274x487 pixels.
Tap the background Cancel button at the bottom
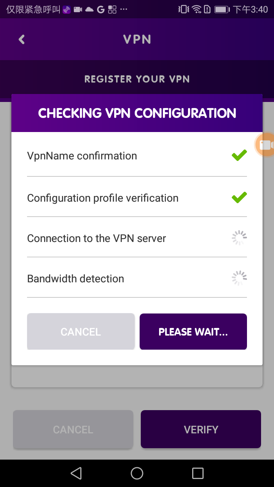[73, 429]
